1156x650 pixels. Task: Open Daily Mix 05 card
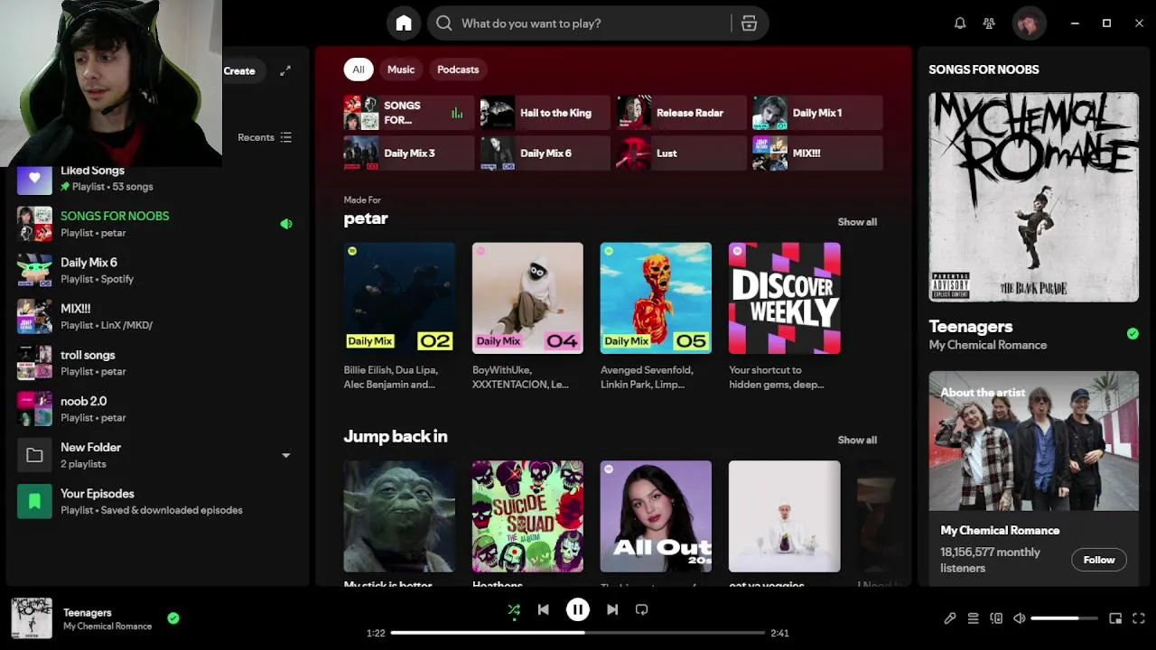click(656, 316)
